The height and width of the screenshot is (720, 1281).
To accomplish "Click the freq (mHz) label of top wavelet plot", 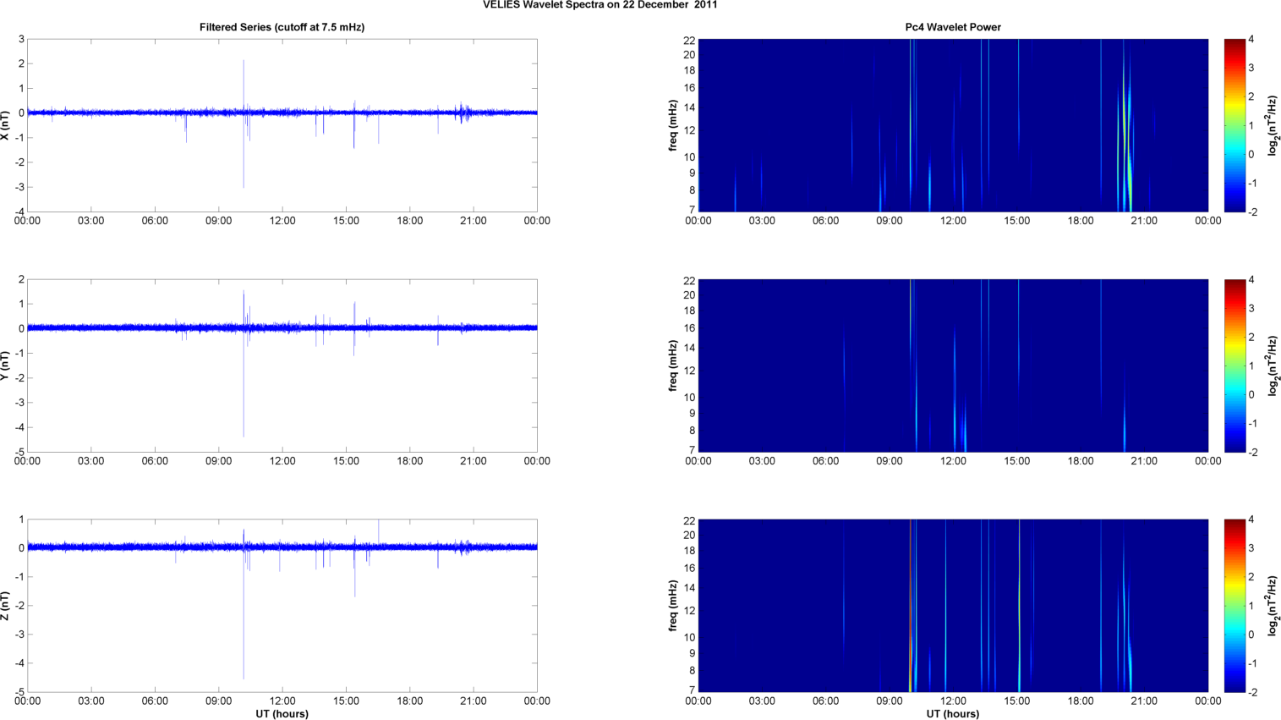I will (x=673, y=125).
